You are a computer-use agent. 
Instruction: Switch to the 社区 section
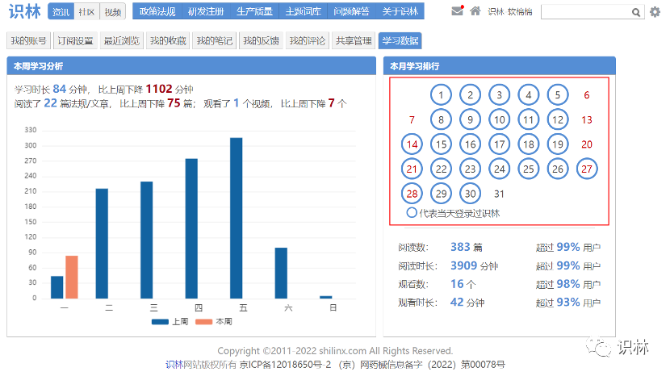pyautogui.click(x=86, y=12)
